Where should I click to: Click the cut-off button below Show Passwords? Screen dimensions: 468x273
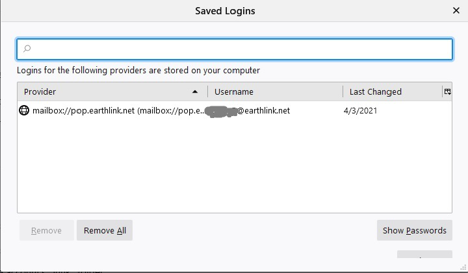point(424,255)
